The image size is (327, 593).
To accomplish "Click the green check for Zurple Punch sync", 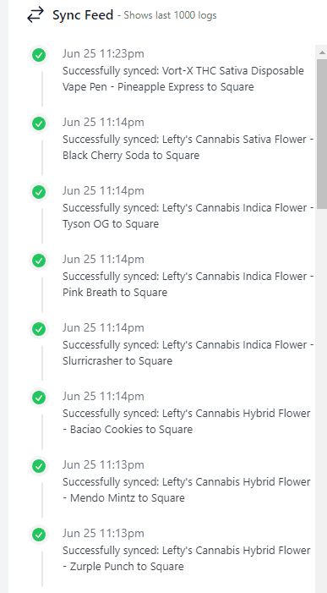I will click(39, 535).
